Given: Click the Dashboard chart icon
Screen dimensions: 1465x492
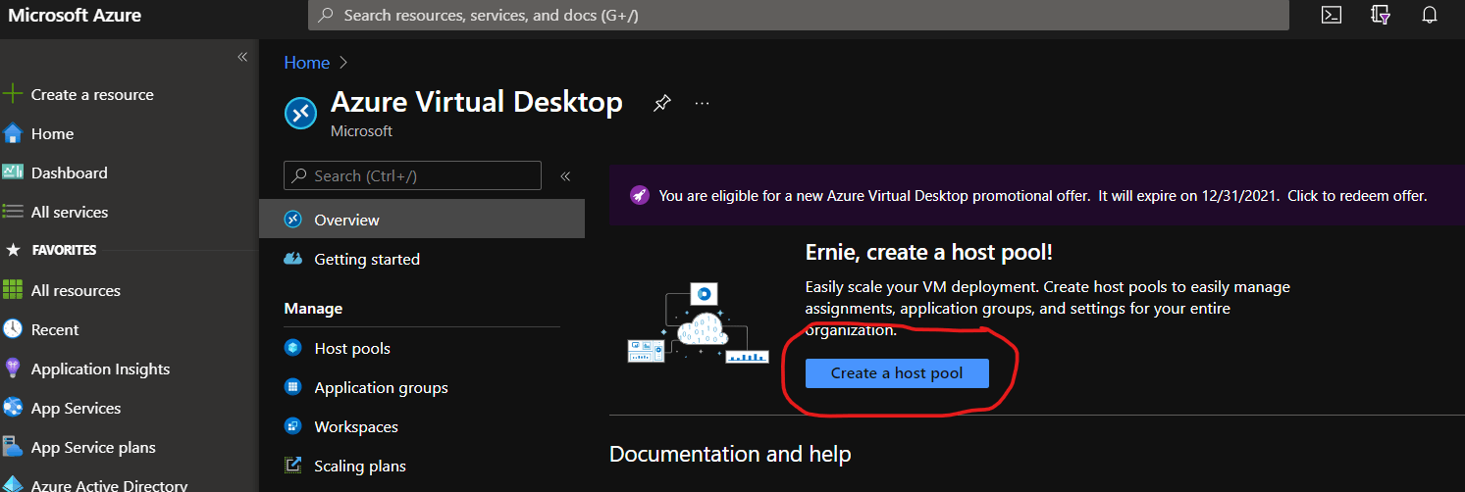Looking at the screenshot, I should tap(13, 172).
